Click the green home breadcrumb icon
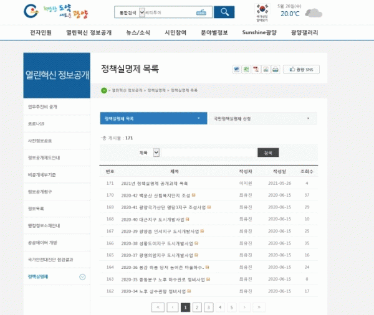 tap(103, 90)
